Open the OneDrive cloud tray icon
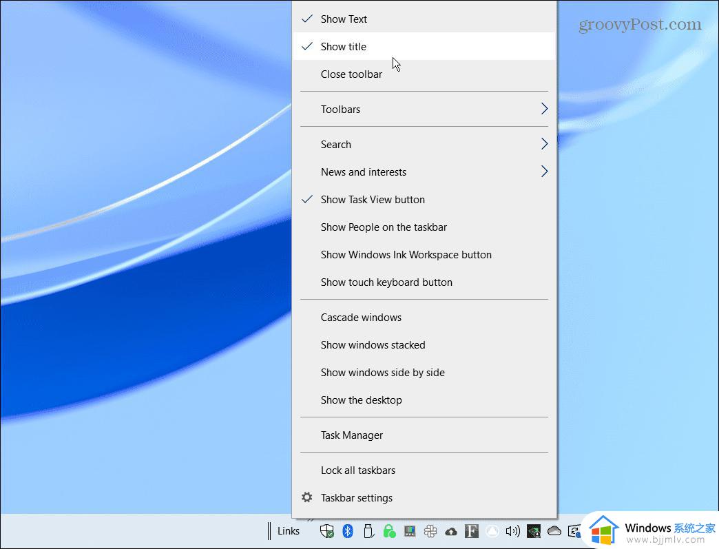719x549 pixels. [x=554, y=531]
